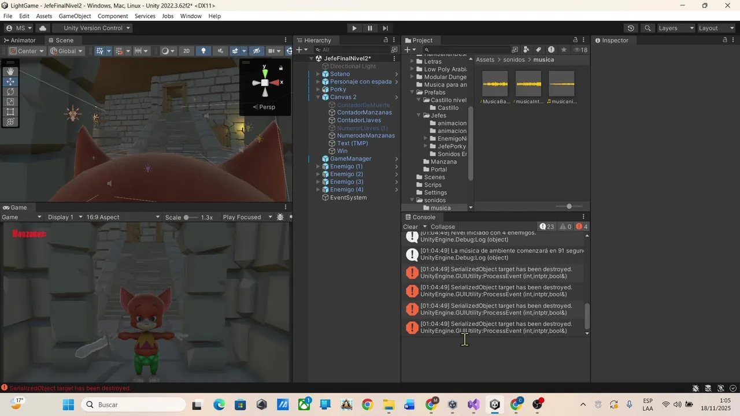Open File menu
740x416 pixels.
(x=8, y=16)
